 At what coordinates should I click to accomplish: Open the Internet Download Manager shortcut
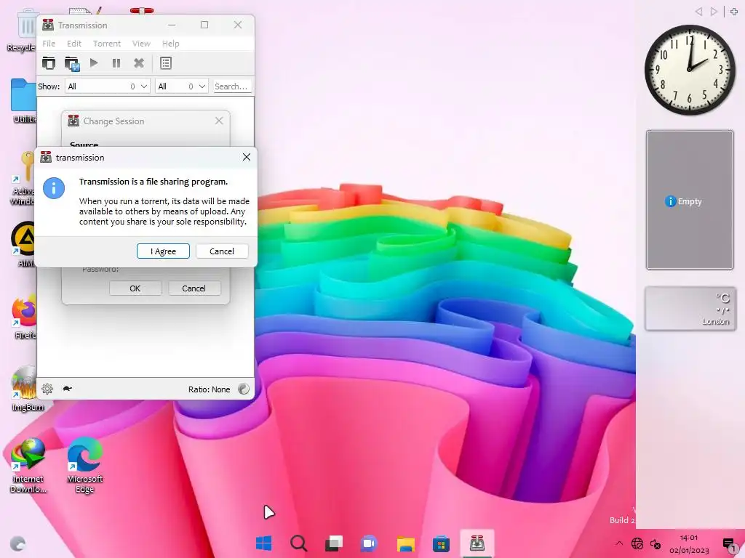click(x=28, y=465)
